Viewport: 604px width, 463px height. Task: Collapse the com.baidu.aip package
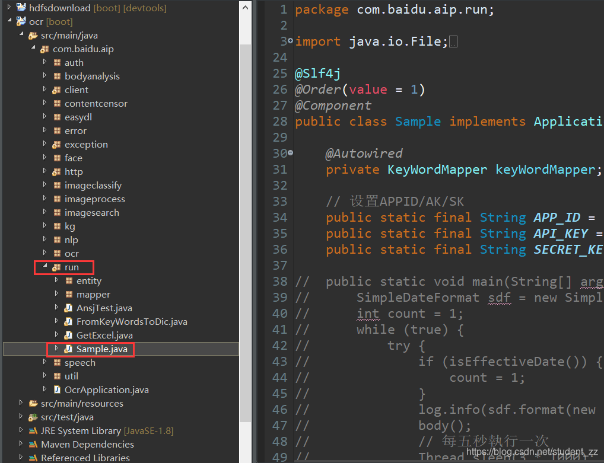point(33,47)
